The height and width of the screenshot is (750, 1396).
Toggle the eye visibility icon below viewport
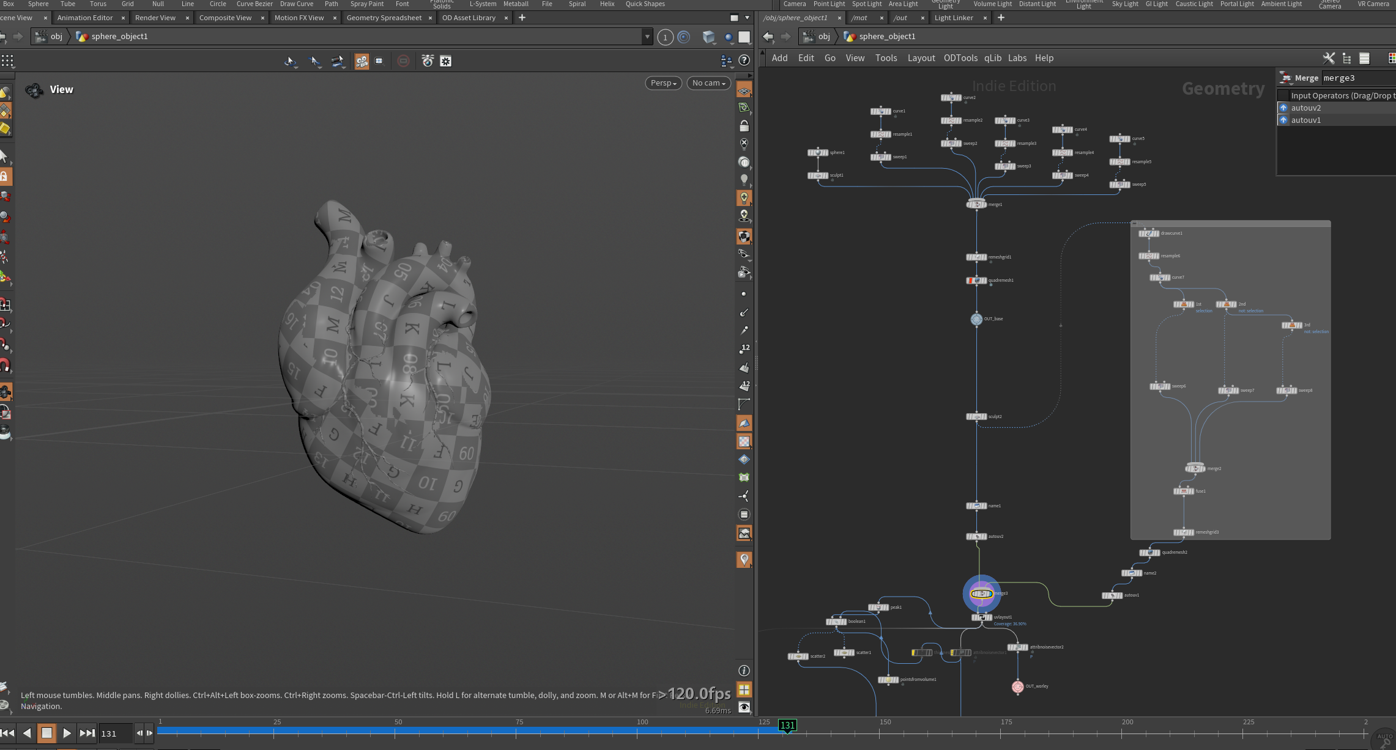point(744,707)
